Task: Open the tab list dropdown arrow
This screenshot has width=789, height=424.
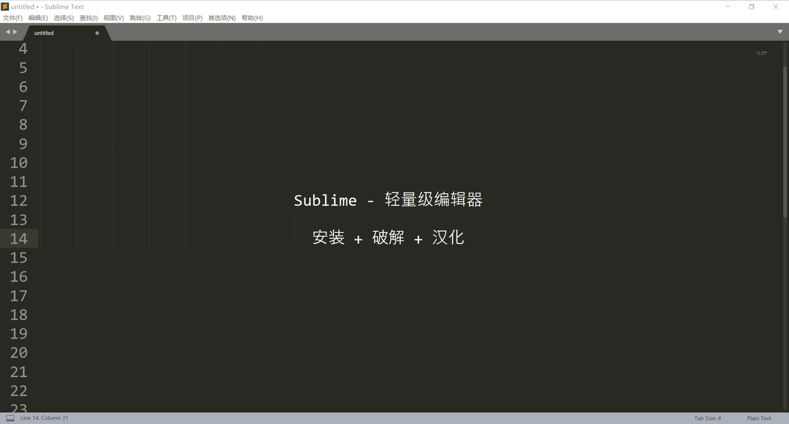Action: click(780, 32)
